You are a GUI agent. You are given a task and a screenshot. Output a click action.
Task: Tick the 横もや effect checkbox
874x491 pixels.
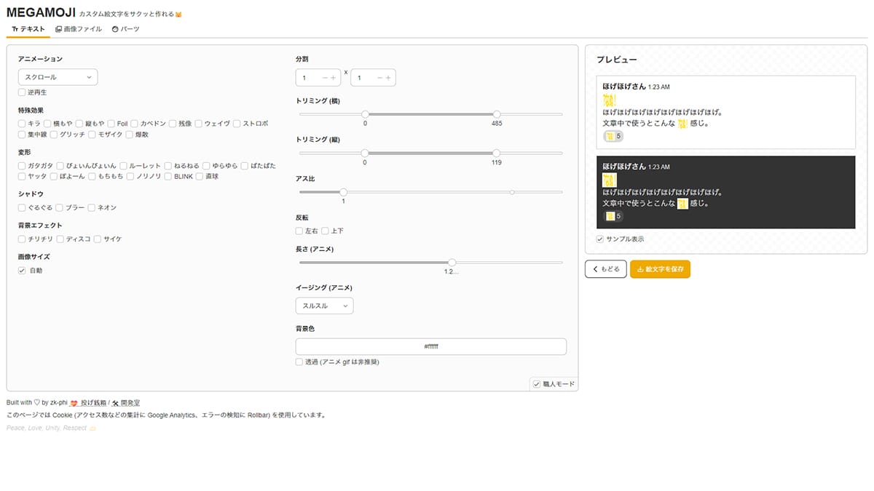coord(47,124)
